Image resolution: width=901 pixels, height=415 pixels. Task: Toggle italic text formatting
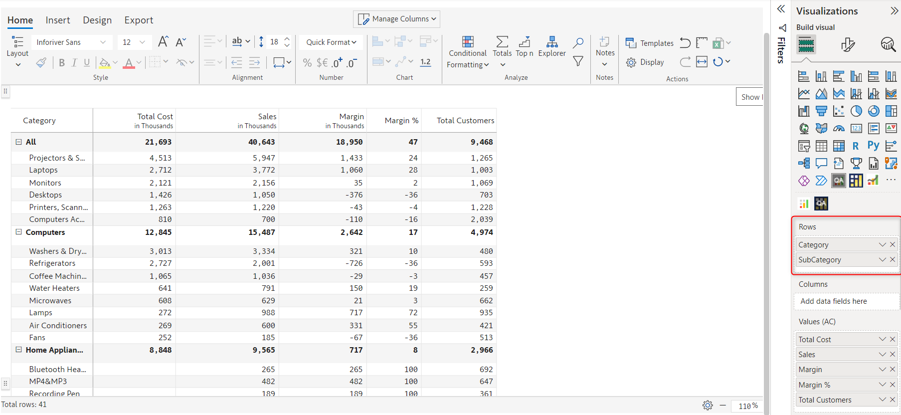74,63
